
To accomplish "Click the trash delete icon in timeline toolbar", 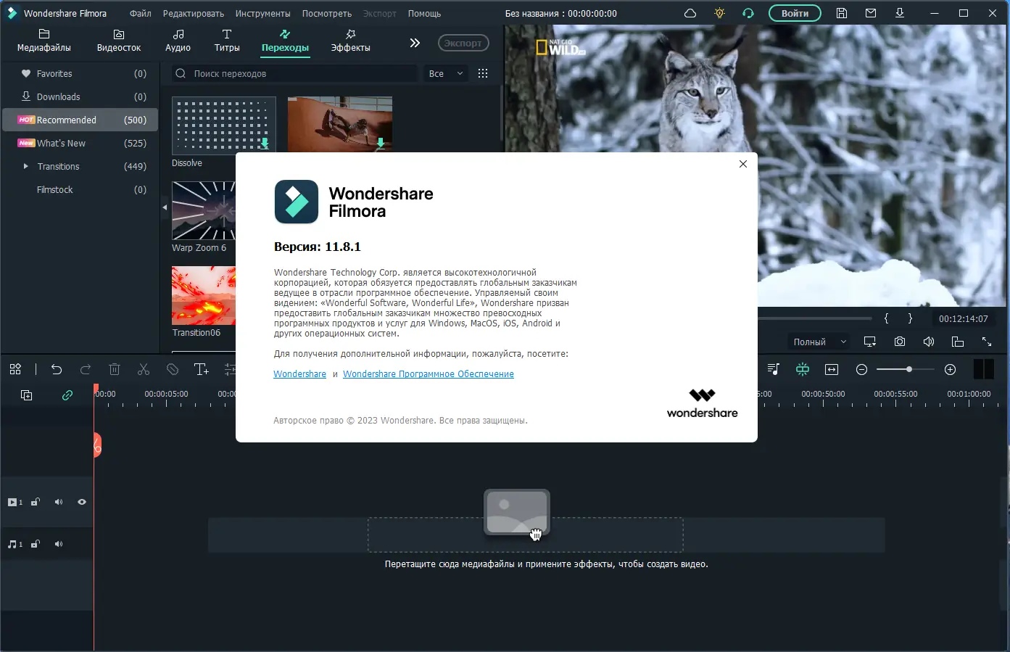I will pos(115,369).
